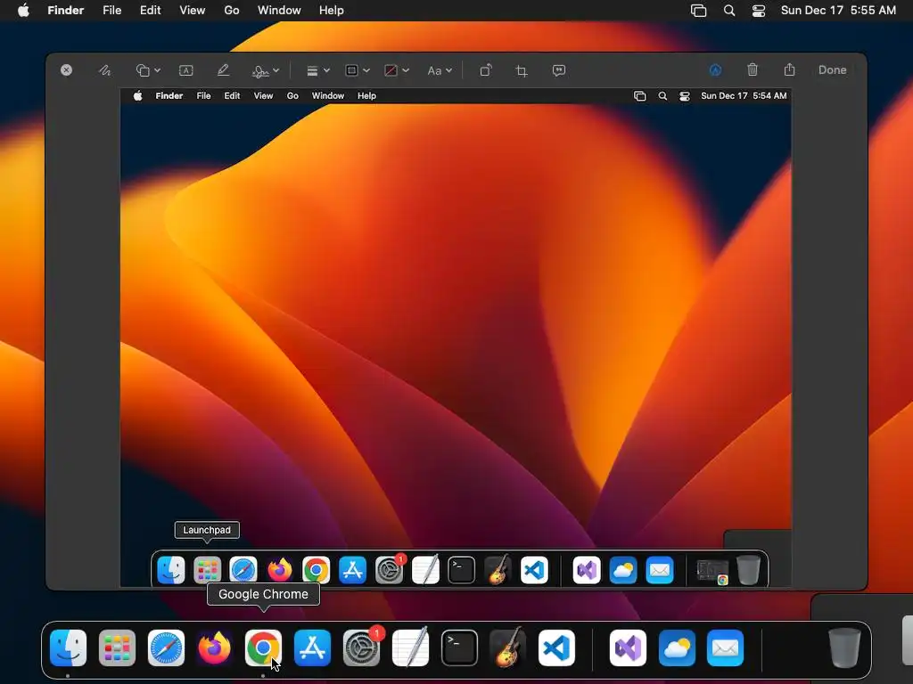
Task: Open the App Store in the Dock
Action: point(312,648)
